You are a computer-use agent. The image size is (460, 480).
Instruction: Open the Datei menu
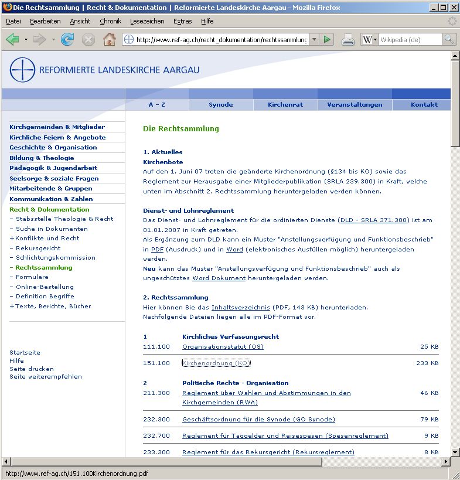coord(13,21)
